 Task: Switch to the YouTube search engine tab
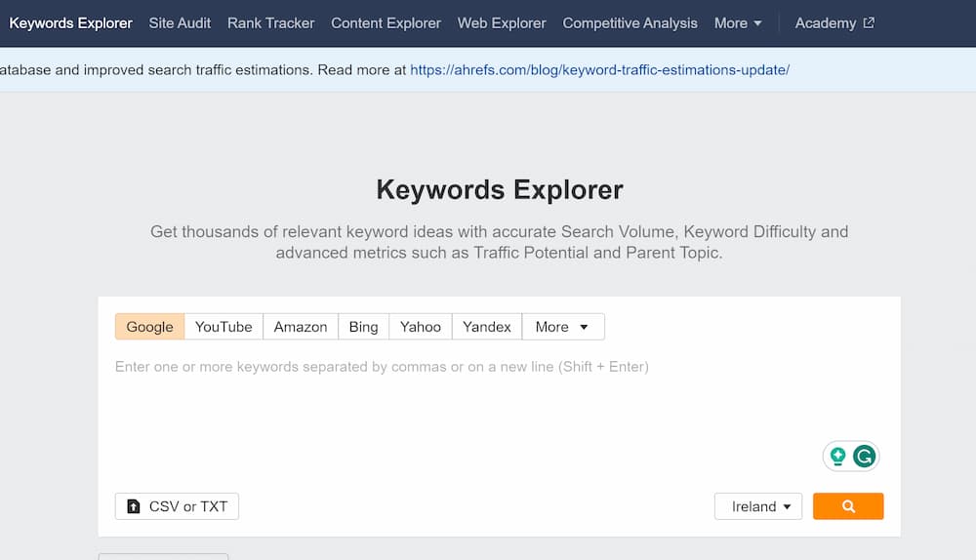click(x=224, y=327)
